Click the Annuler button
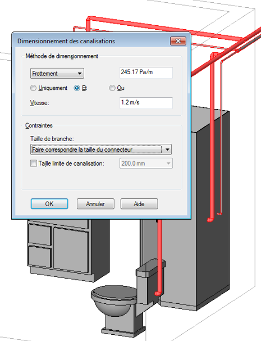The height and width of the screenshot is (341, 261). pyautogui.click(x=95, y=204)
